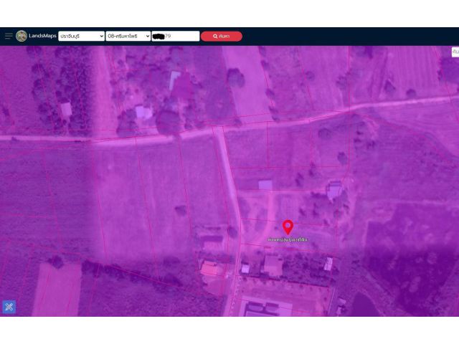Click the dark pond in the map's lower right
The image size is (459, 344).
(364, 305)
